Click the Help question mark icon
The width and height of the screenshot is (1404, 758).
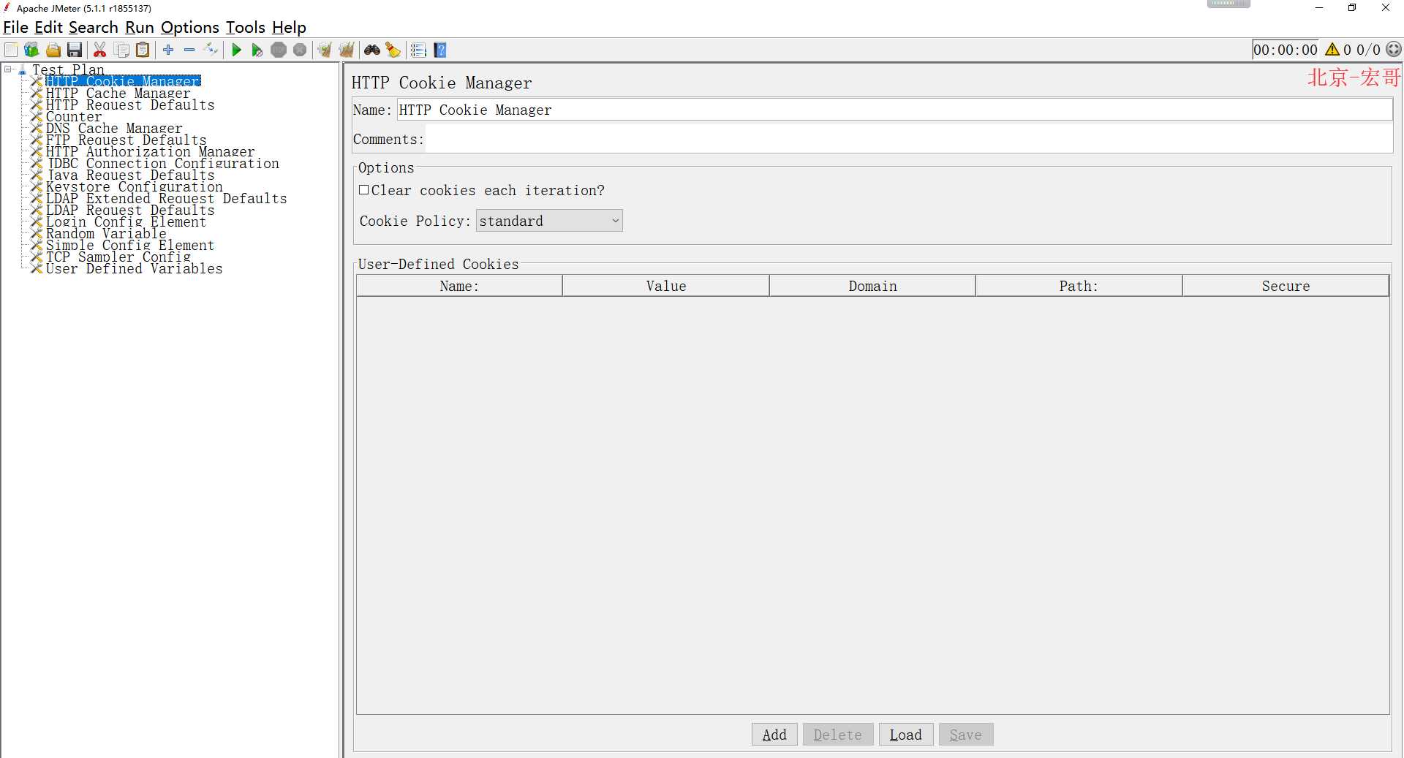(x=440, y=50)
